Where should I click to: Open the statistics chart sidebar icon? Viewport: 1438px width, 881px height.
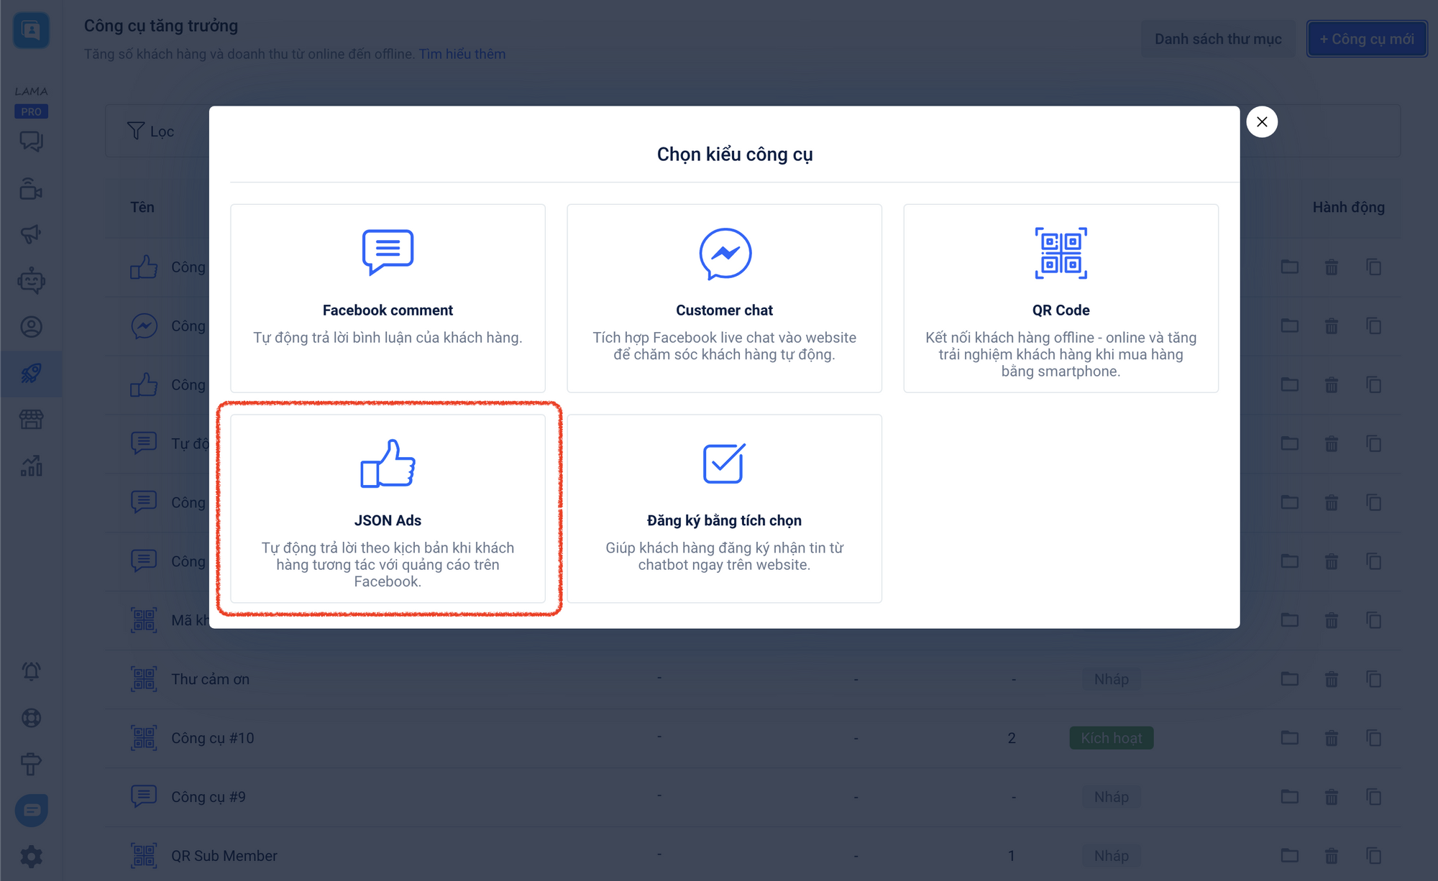coord(31,466)
